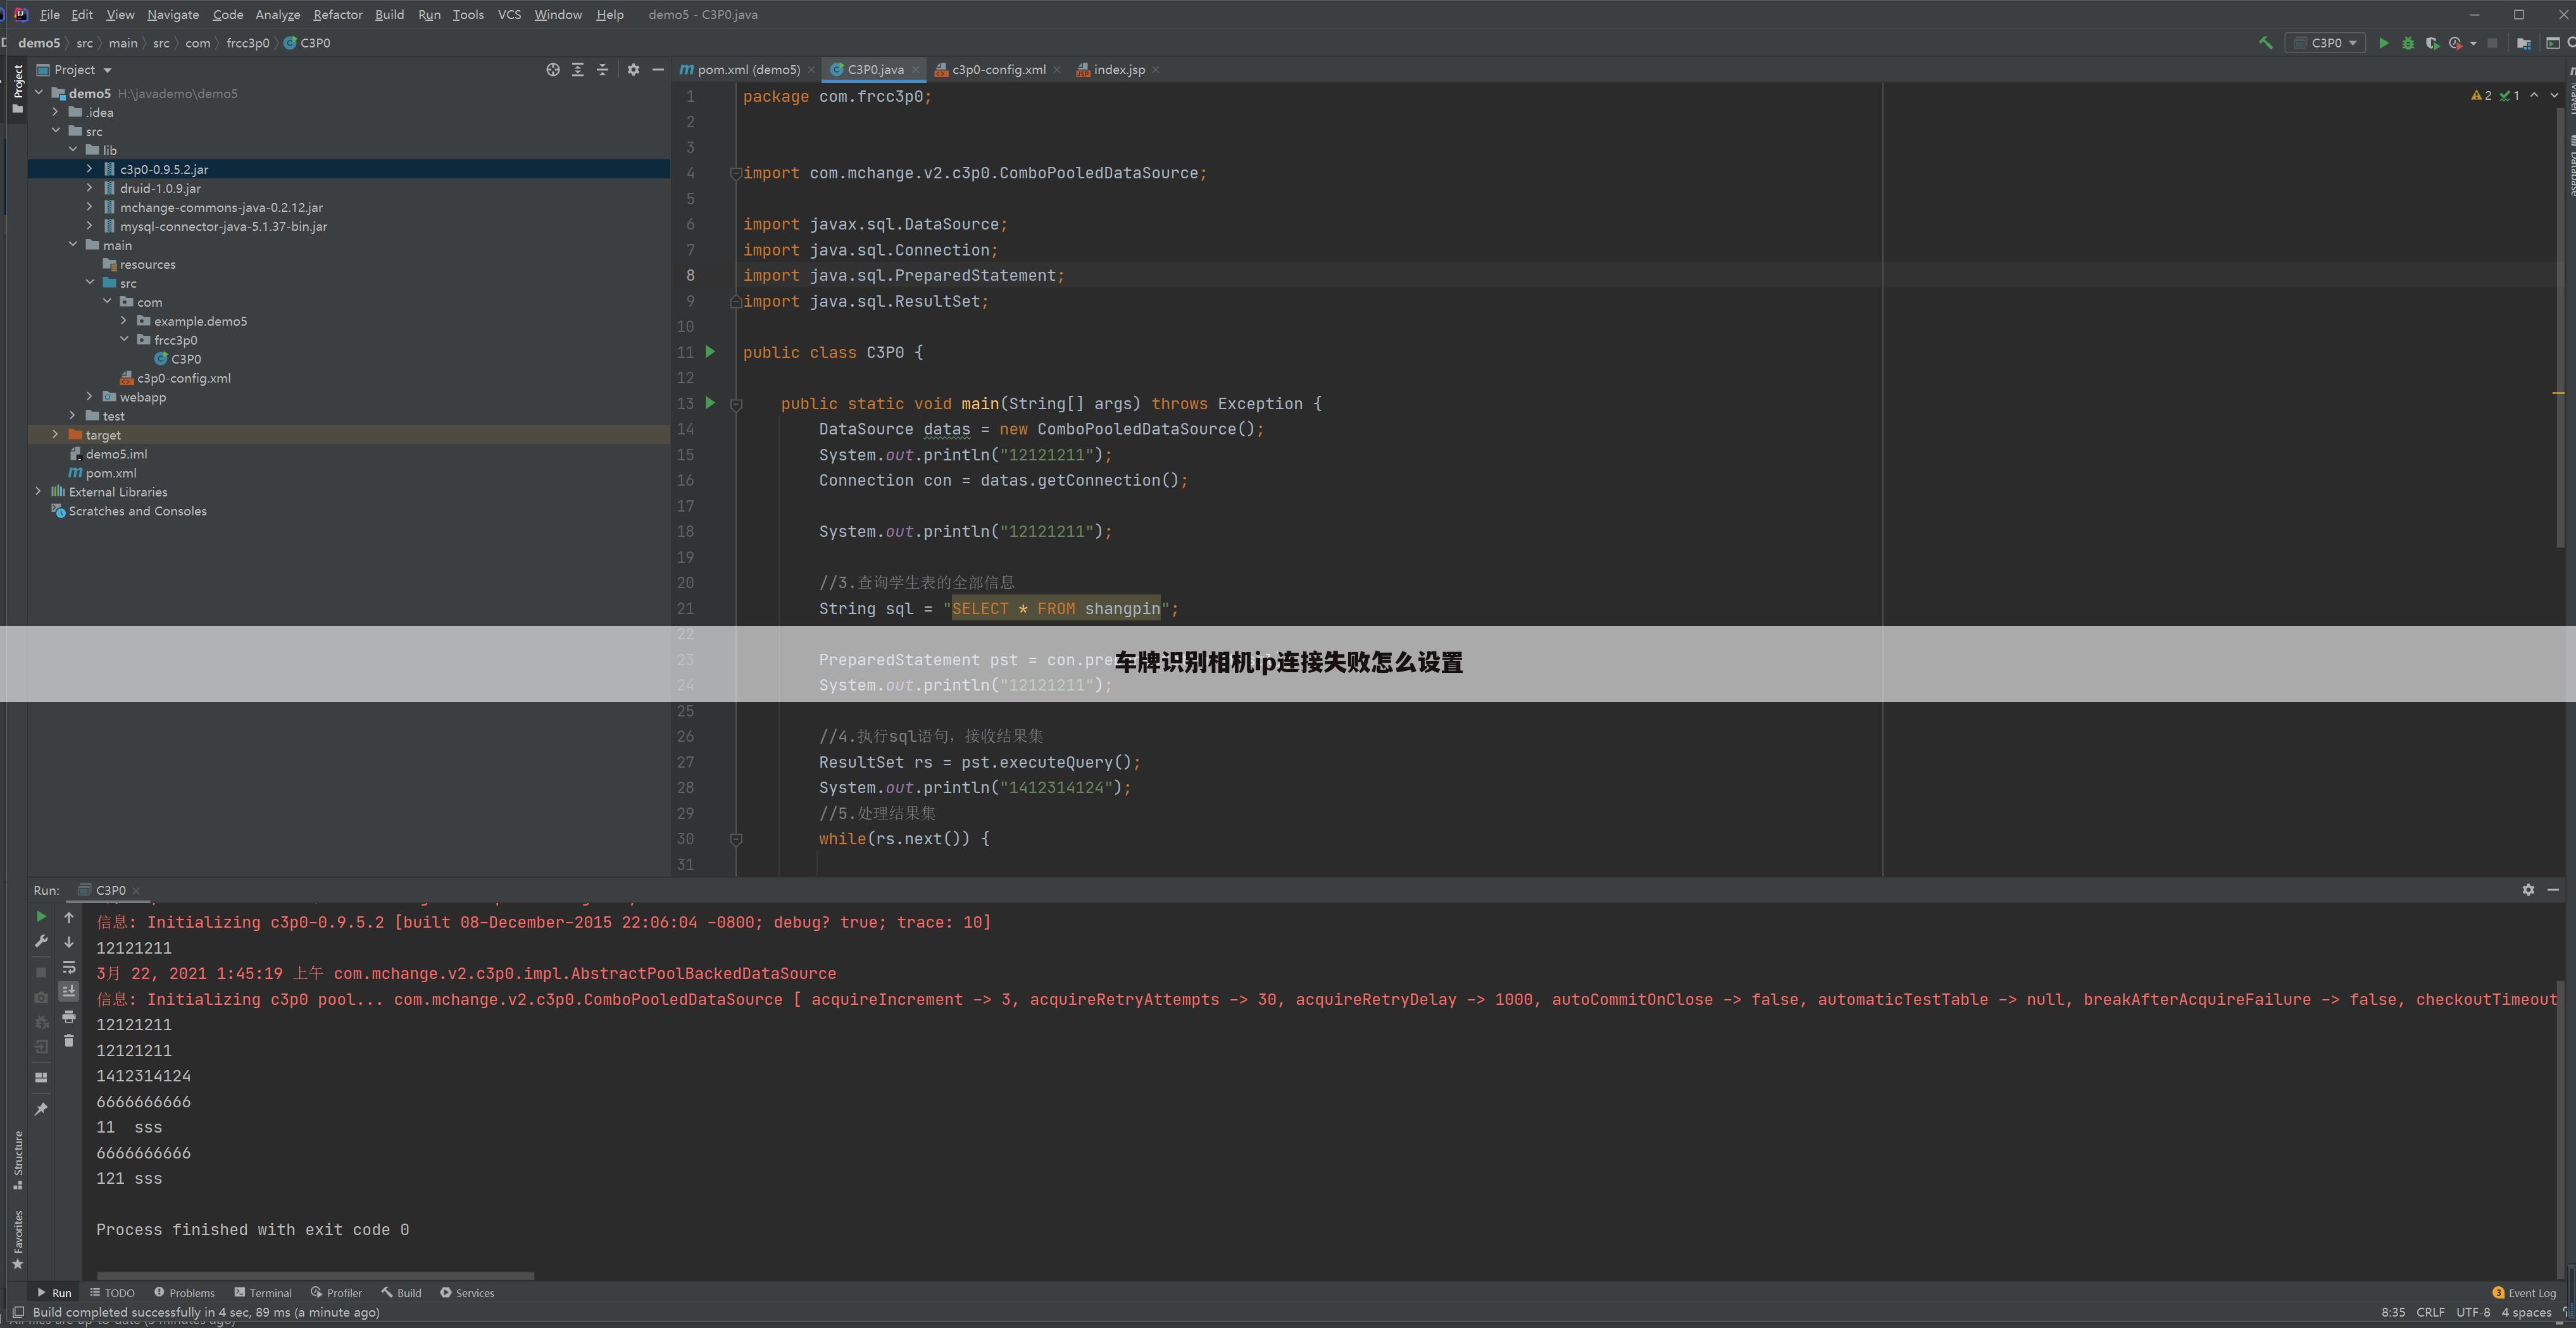Build project with the green hammer icon
Image resolution: width=2576 pixels, height=1328 pixels.
2266,43
